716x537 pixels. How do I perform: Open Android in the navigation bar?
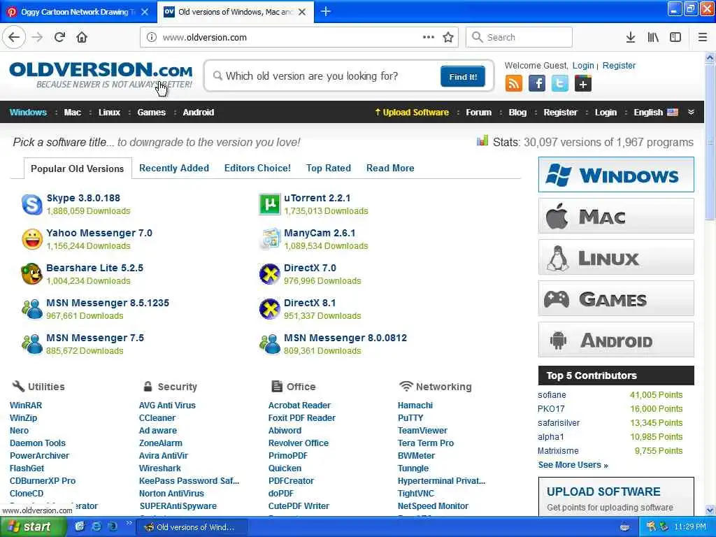[x=198, y=113]
